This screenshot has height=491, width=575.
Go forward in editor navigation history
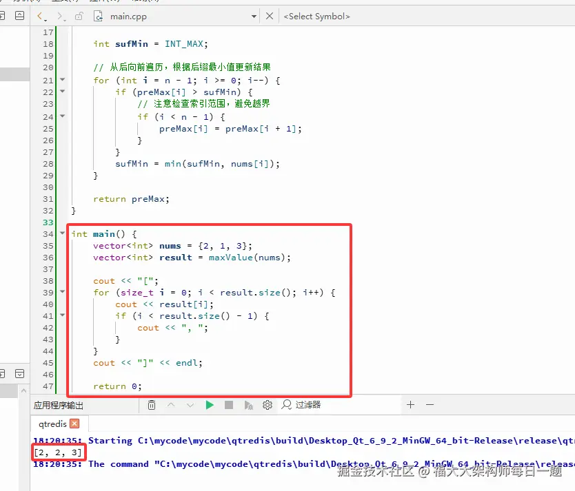tap(59, 16)
